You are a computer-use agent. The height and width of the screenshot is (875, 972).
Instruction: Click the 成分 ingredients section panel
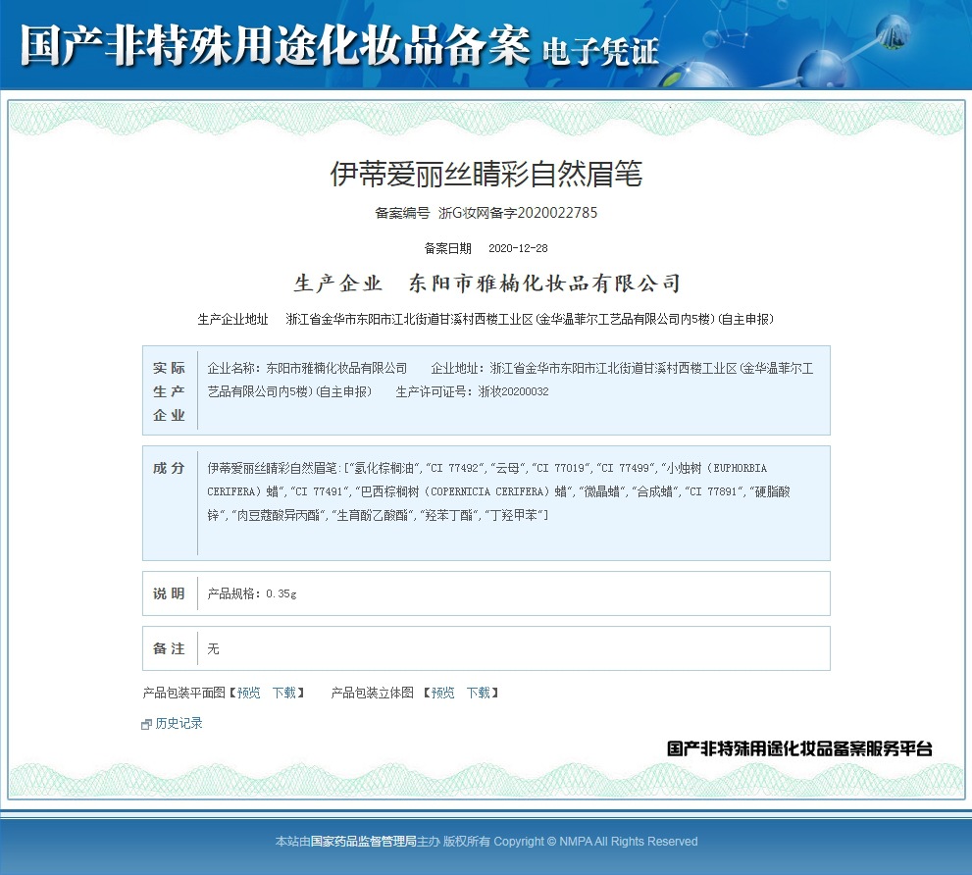coord(486,502)
